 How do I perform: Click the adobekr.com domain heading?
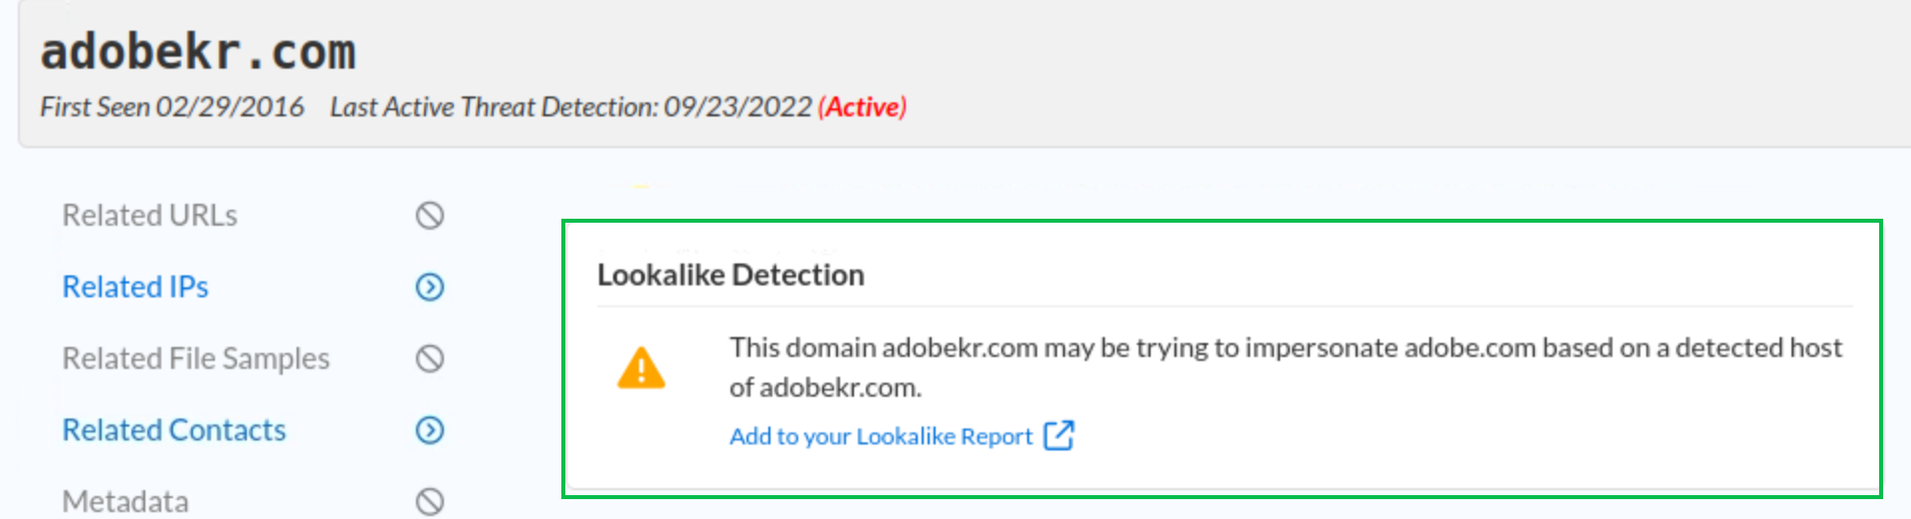click(198, 52)
